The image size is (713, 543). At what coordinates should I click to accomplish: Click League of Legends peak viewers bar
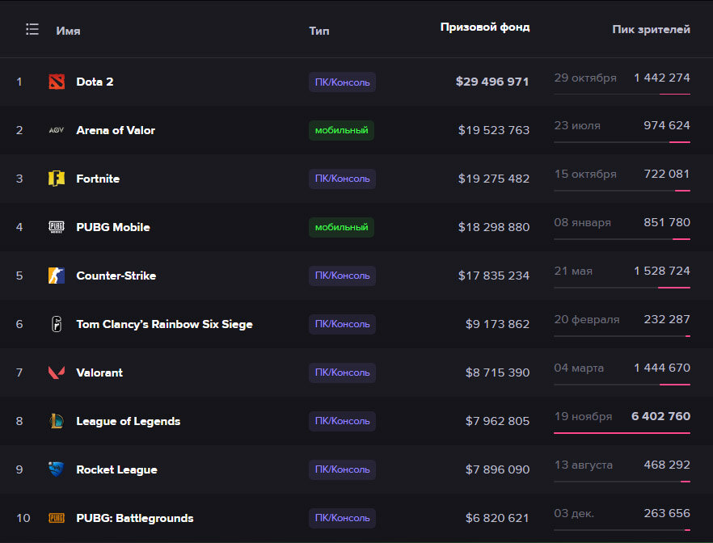(622, 433)
